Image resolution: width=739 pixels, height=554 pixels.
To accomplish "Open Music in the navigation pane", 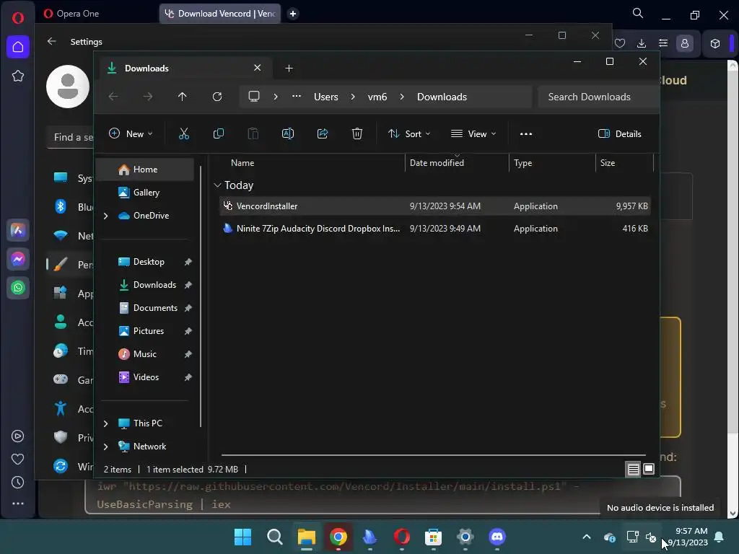I will tap(145, 354).
